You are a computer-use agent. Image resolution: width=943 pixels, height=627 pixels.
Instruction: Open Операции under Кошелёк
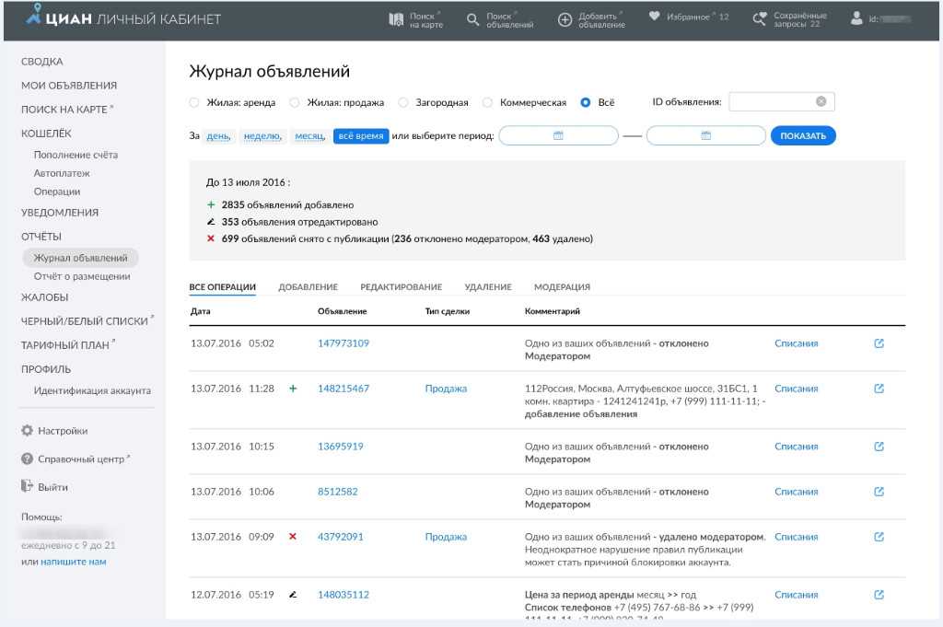click(x=57, y=192)
